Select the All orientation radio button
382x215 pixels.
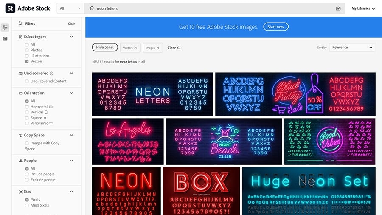[x=27, y=101]
